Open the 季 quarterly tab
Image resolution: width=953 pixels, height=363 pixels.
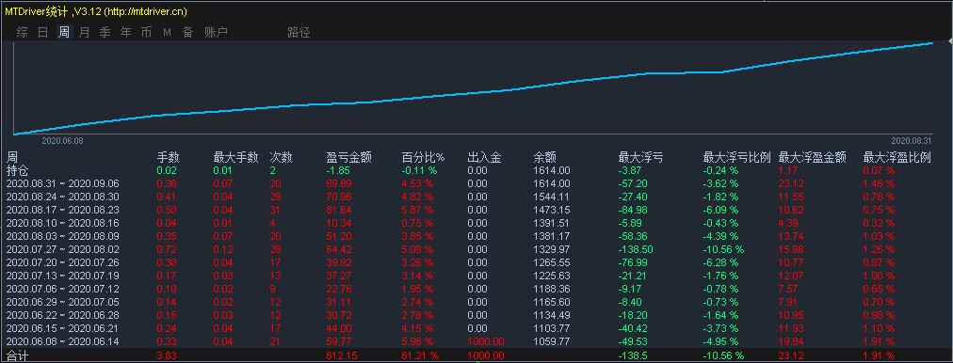[x=105, y=33]
